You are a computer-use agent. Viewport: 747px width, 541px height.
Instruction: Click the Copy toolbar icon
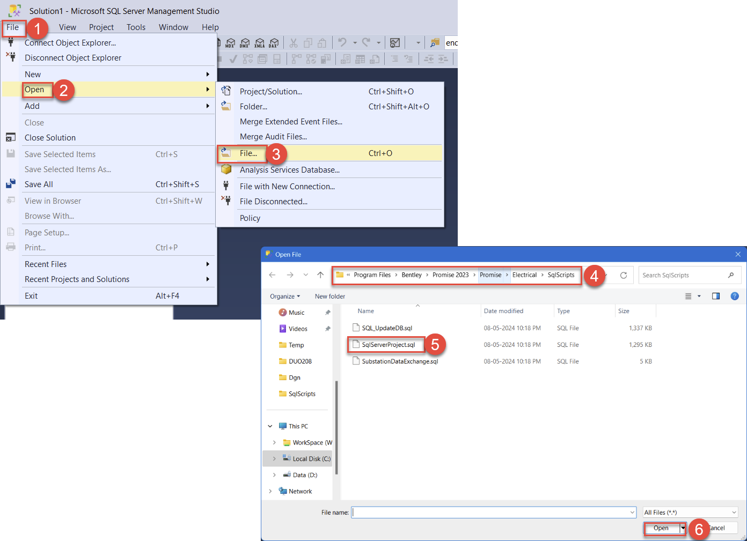[308, 43]
